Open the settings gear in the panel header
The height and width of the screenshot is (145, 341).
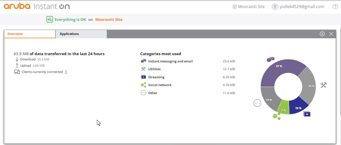click(x=322, y=34)
